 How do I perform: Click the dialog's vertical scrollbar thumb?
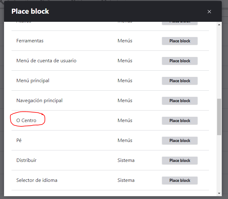[x=219, y=117]
